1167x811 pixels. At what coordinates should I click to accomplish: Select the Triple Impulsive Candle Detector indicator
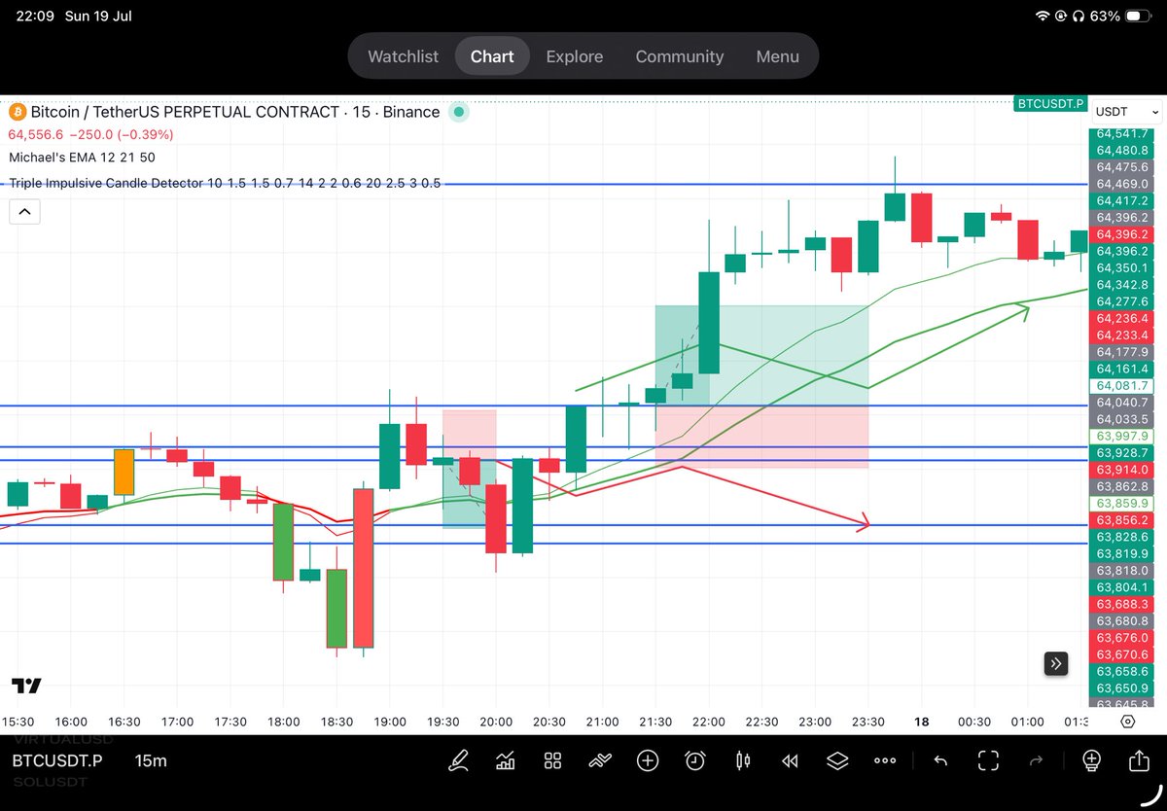225,183
